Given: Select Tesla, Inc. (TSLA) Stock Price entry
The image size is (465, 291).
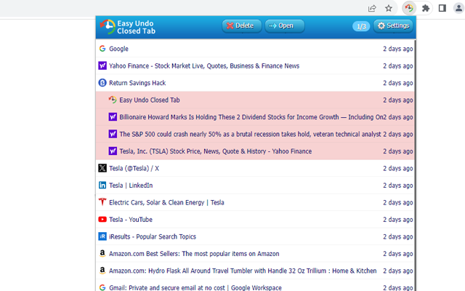Looking at the screenshot, I should (255, 151).
